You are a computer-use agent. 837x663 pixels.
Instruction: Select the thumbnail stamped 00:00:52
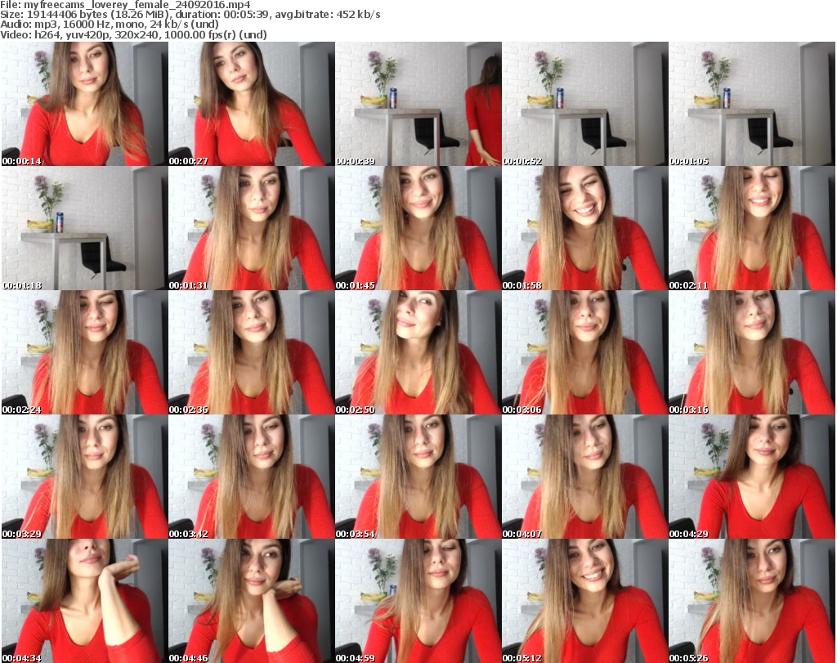(x=585, y=104)
